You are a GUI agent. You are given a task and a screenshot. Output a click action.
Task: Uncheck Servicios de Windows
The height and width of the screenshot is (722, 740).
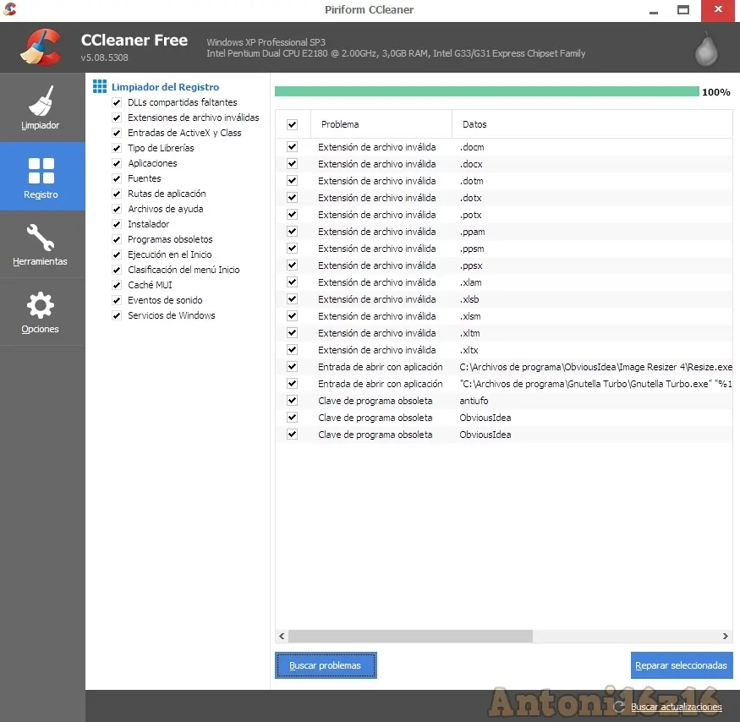click(x=117, y=315)
